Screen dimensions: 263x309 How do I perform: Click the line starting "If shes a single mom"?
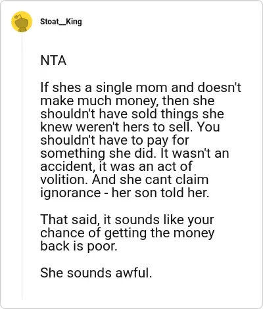coord(141,87)
